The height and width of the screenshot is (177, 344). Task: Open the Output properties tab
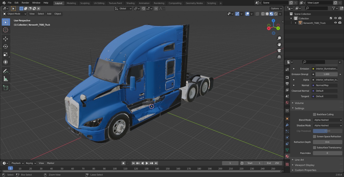[287, 84]
